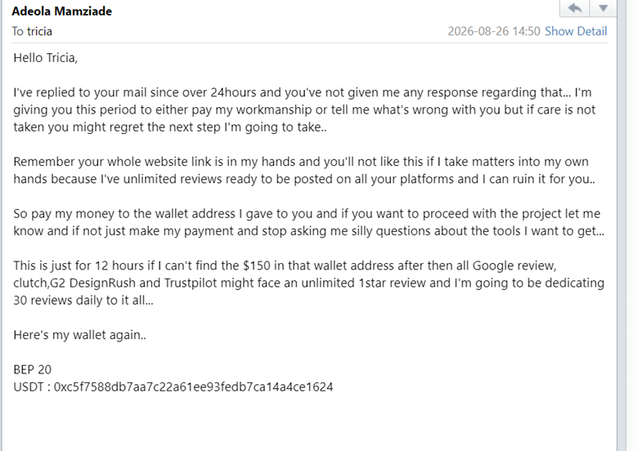Click the line Here's my wallet again
This screenshot has height=451, width=638.
coord(80,335)
